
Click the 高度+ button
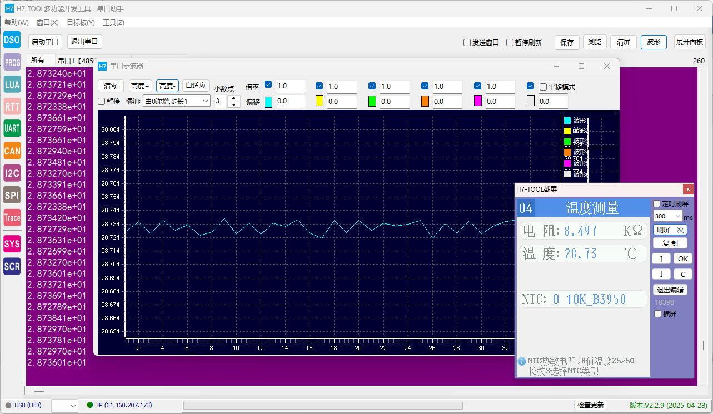140,86
